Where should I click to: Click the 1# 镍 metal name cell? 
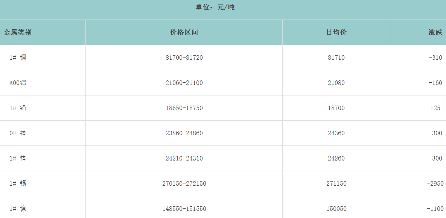pos(18,209)
